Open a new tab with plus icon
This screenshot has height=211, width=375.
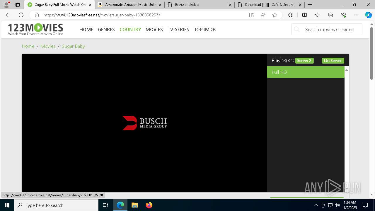[310, 5]
